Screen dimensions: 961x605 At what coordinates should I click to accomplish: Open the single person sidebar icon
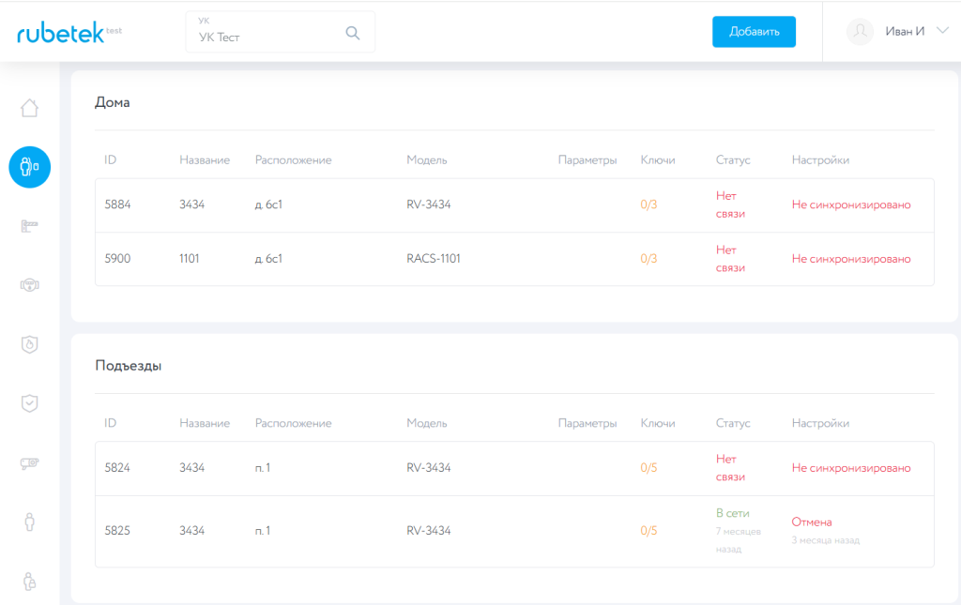29,522
